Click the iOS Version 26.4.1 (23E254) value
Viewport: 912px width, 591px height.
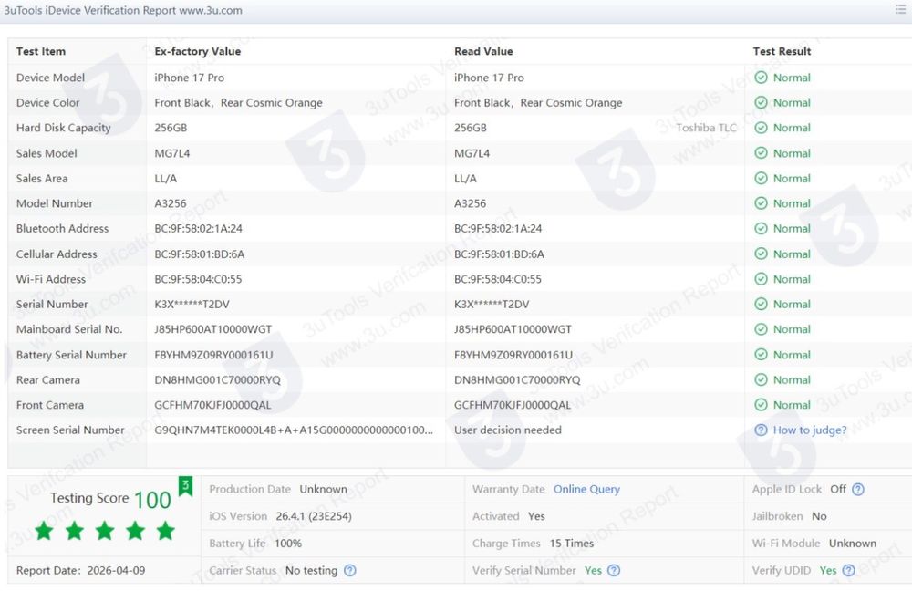click(314, 516)
